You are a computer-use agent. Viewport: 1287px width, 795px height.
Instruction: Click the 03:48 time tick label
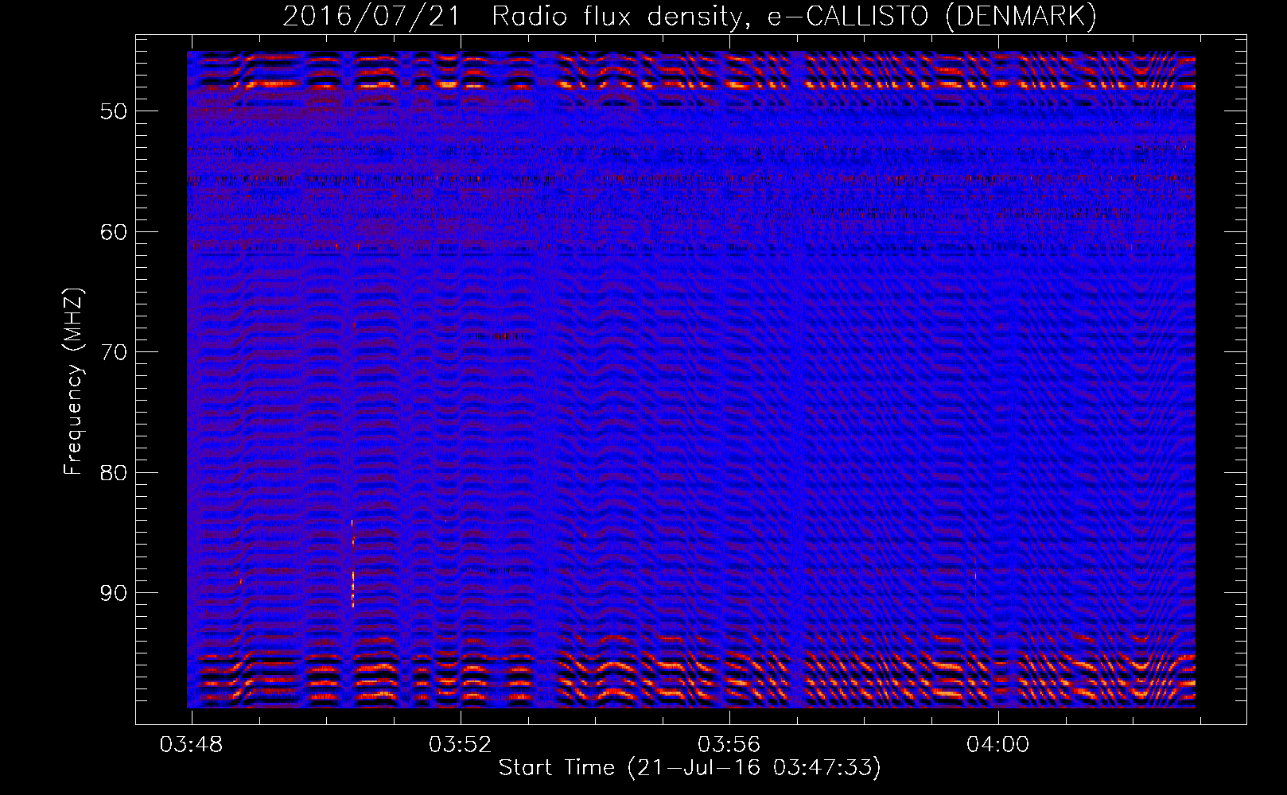coord(192,745)
